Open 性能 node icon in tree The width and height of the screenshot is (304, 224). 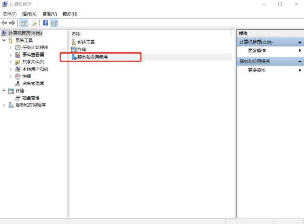coord(18,76)
